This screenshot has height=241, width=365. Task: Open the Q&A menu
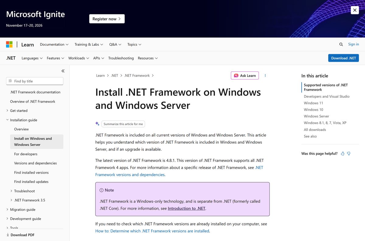(115, 44)
